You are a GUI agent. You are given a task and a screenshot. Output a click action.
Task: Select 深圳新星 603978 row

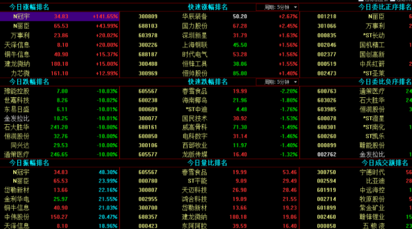pos(209,35)
